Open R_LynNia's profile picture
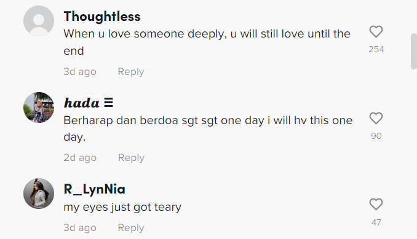Viewport: 417px width, 239px height. click(x=39, y=194)
